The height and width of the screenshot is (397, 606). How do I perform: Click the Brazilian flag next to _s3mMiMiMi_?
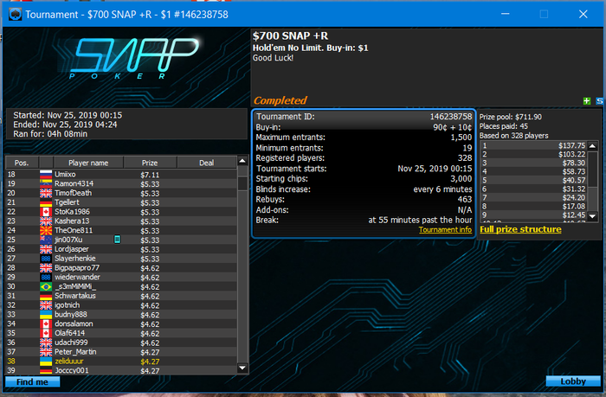coord(46,286)
